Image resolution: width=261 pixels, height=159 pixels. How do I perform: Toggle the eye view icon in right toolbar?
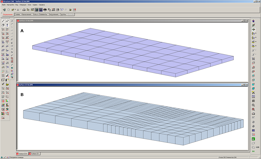pos(253,29)
